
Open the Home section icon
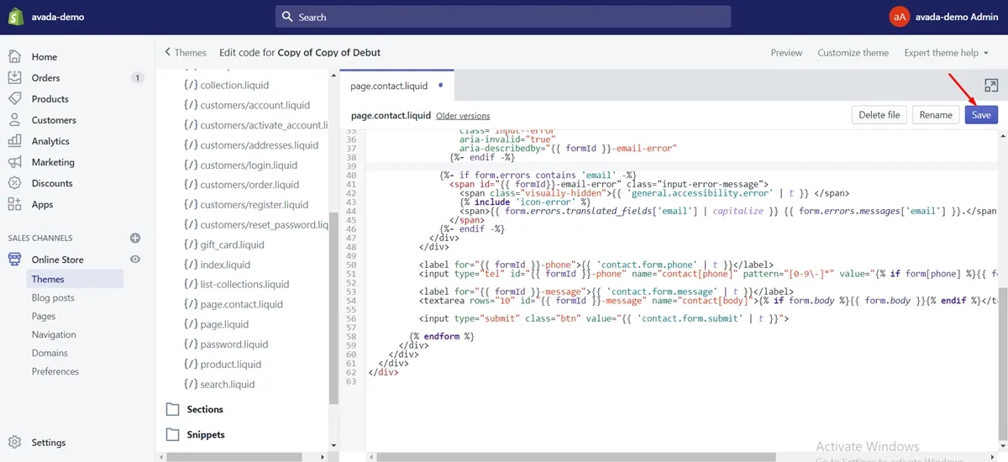tap(14, 57)
